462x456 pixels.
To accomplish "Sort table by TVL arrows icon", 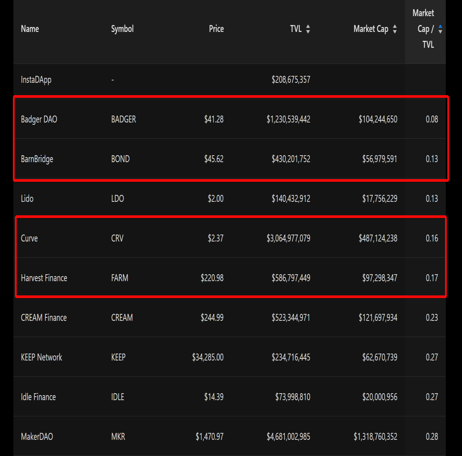I will (308, 29).
